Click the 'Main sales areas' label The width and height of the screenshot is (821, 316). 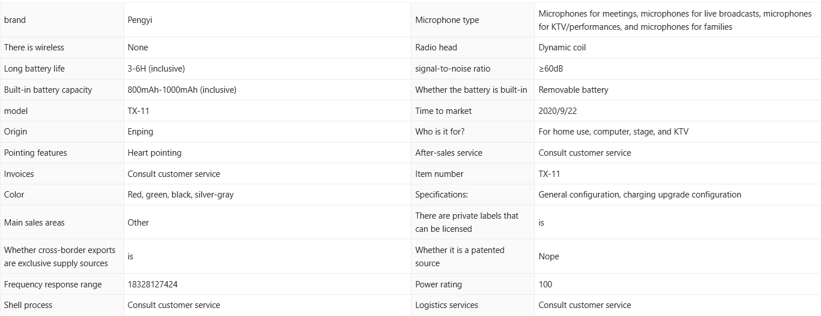[34, 223]
